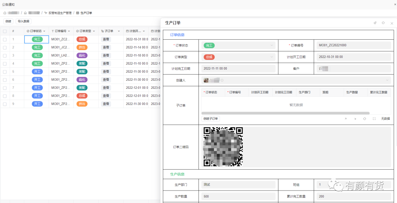Screen dimensions: 397x203
Task: Click the up-right arrow icon under 子订单 table
Action: point(346,119)
